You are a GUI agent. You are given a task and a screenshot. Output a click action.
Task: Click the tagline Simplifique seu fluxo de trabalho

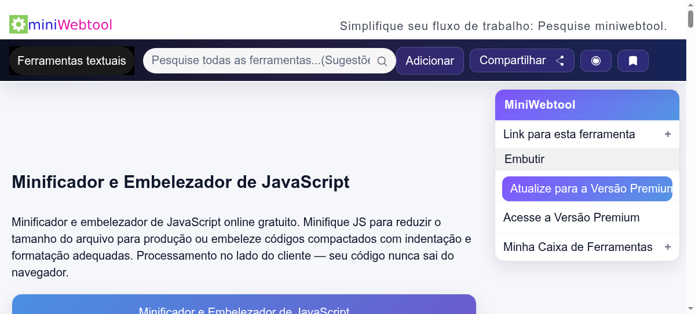(x=503, y=26)
